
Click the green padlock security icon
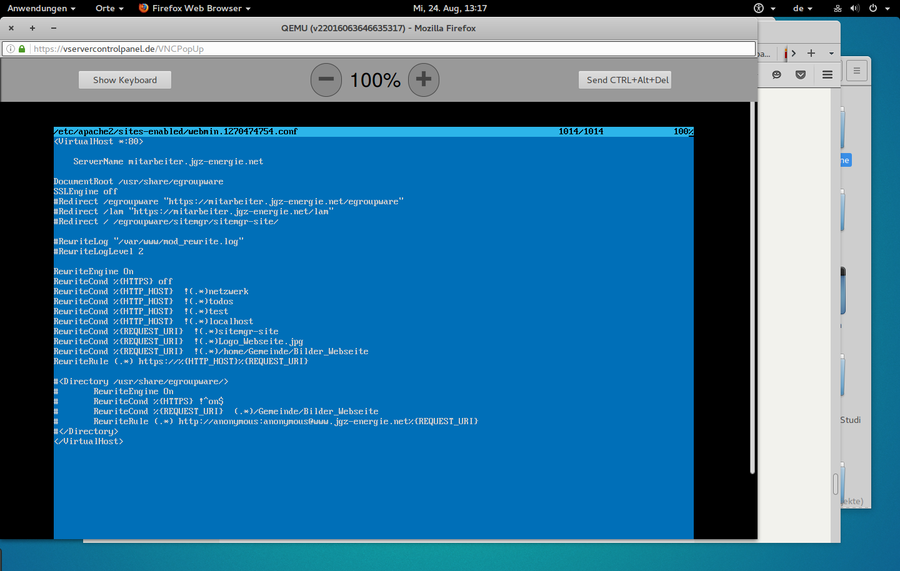coord(22,49)
